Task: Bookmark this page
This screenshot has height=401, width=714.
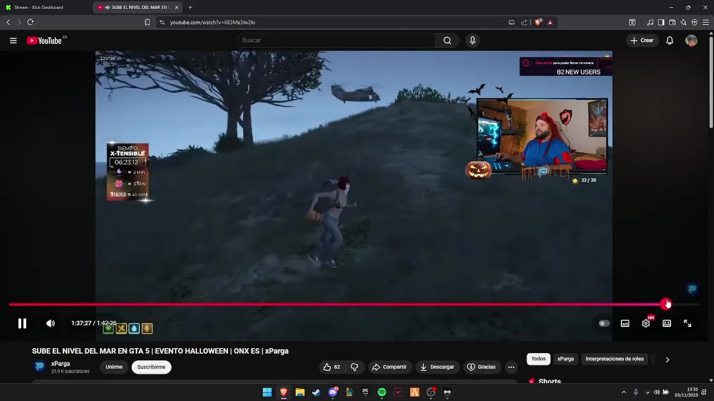Action: (x=147, y=22)
